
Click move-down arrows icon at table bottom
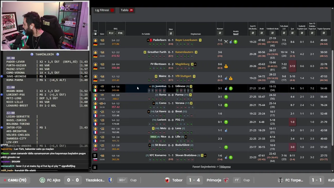pyautogui.click(x=95, y=167)
